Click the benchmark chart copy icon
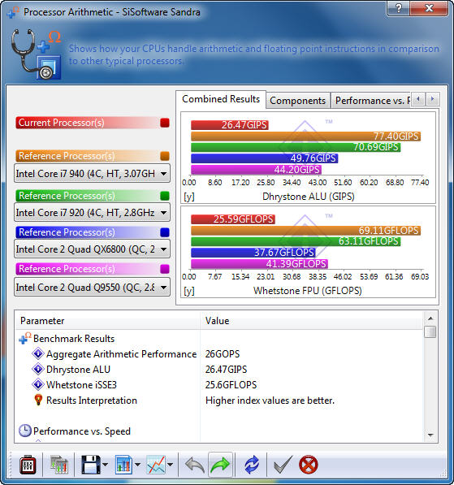The height and width of the screenshot is (485, 454). [59, 465]
